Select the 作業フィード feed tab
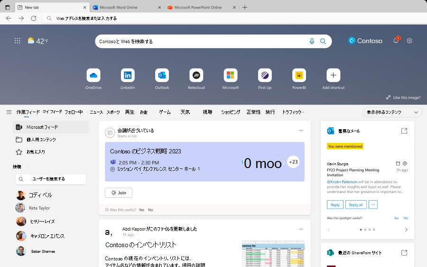Viewport: 427px width, 267px height. click(x=28, y=112)
